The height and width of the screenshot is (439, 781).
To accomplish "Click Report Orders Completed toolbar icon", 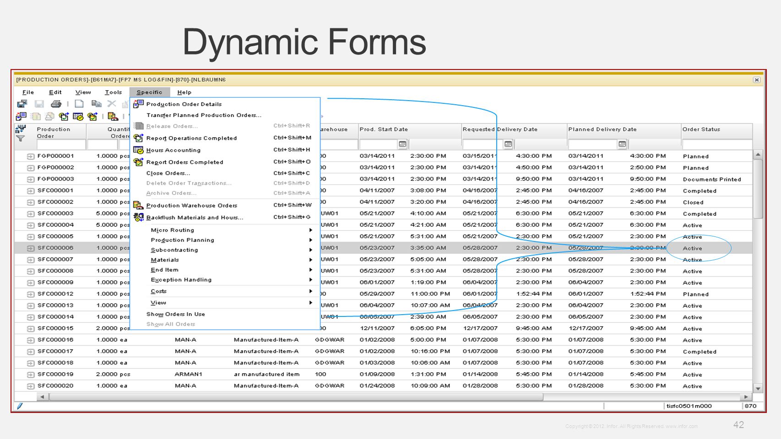I will pos(92,117).
